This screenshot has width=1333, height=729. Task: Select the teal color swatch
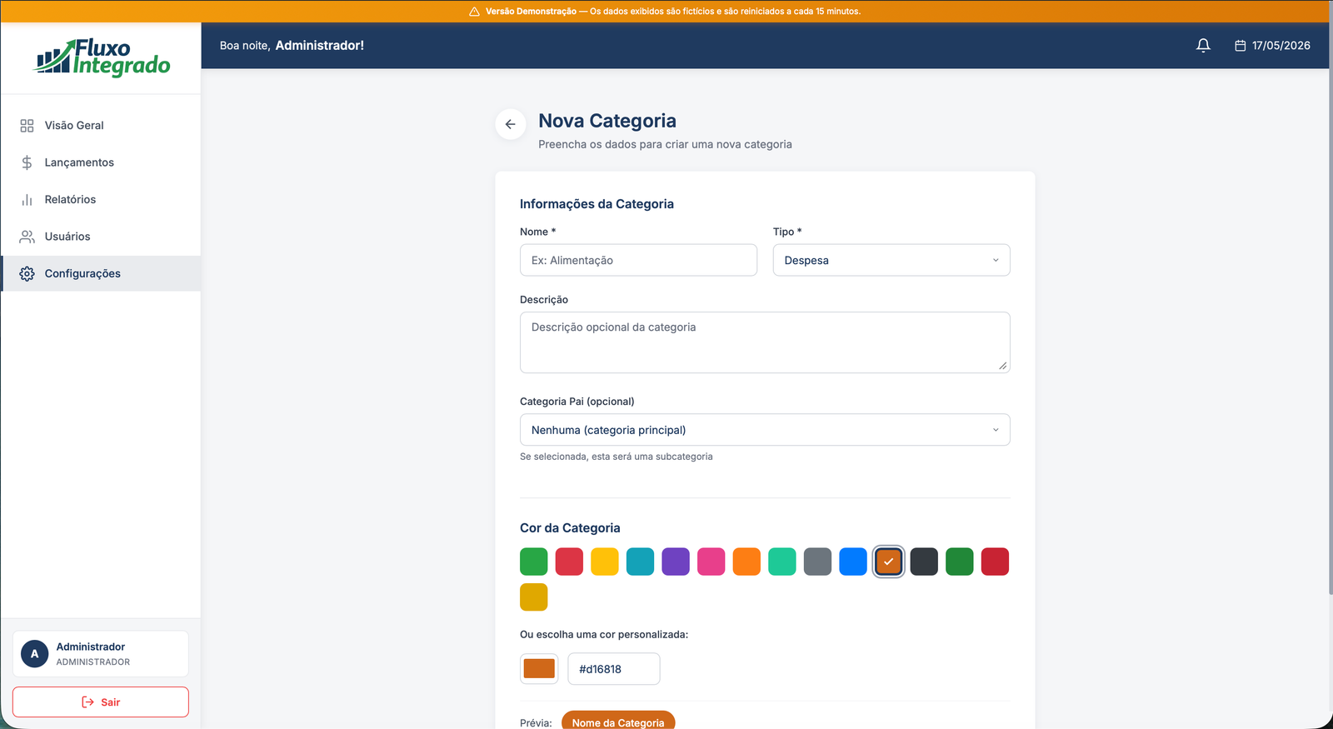640,562
